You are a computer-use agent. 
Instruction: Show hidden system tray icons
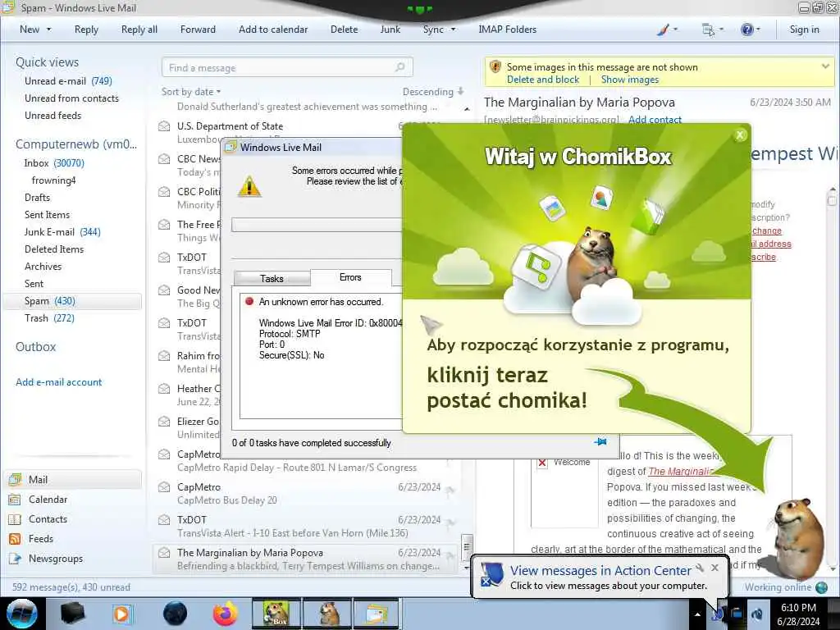(x=697, y=614)
